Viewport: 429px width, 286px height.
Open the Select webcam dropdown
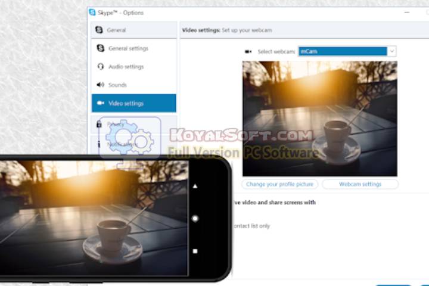pyautogui.click(x=347, y=51)
